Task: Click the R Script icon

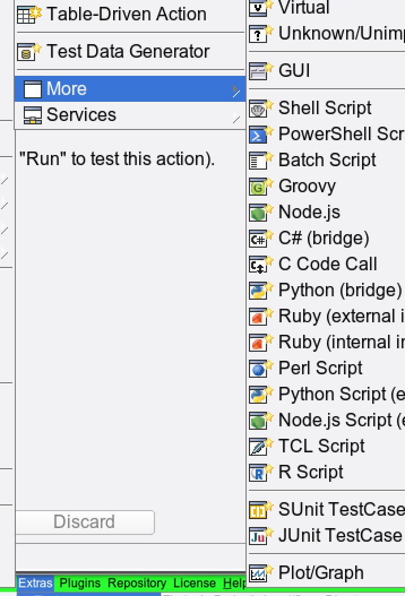Action: click(259, 472)
